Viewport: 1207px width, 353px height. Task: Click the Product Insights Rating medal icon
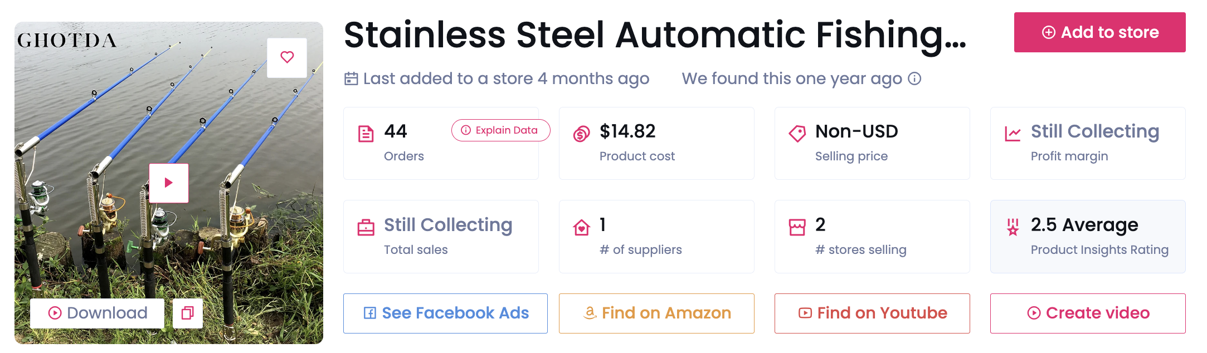[x=1013, y=227]
